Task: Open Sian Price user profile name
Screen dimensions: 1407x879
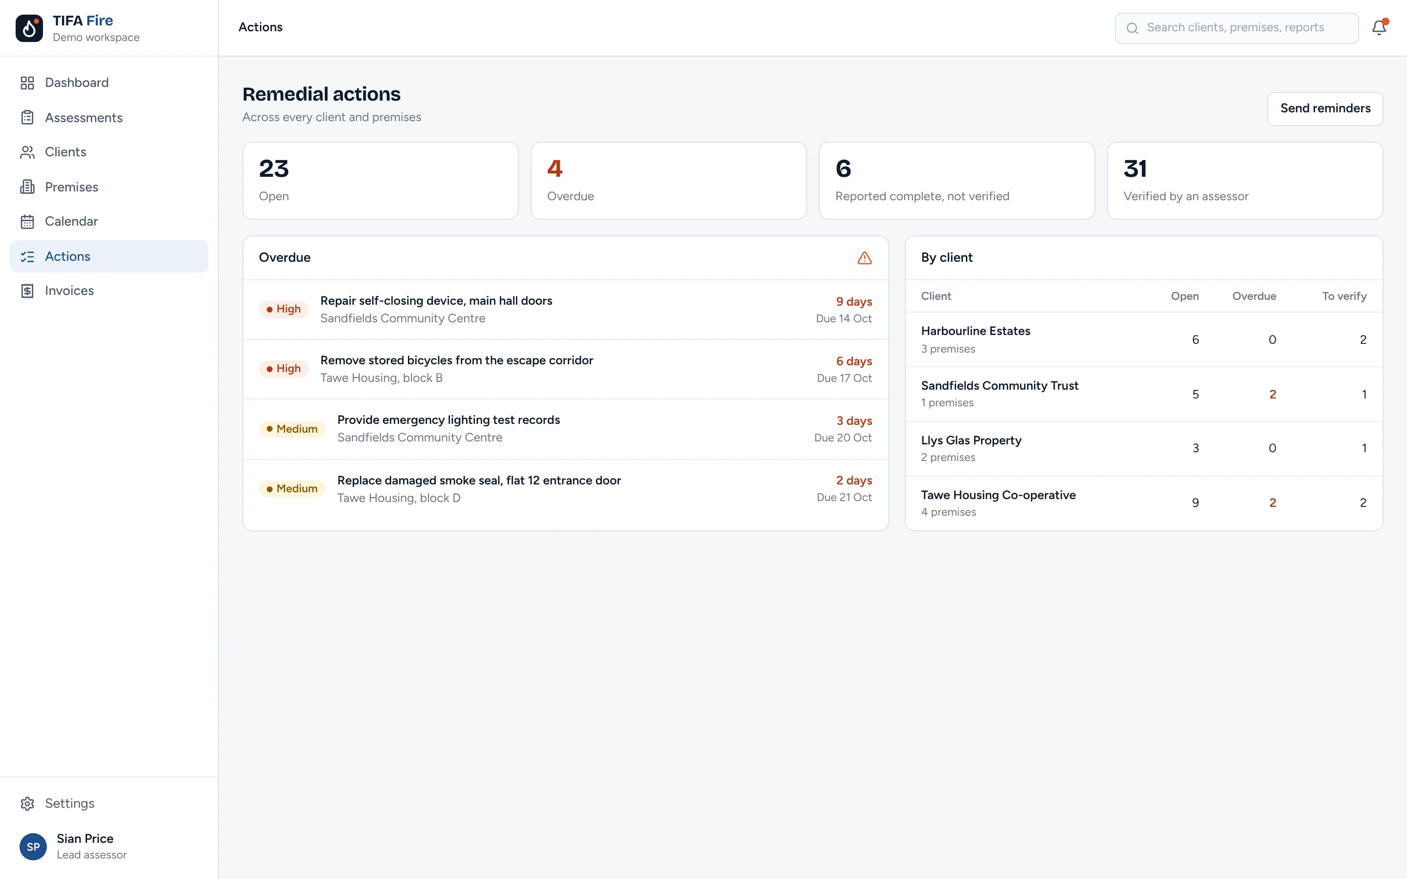Action: (x=85, y=838)
